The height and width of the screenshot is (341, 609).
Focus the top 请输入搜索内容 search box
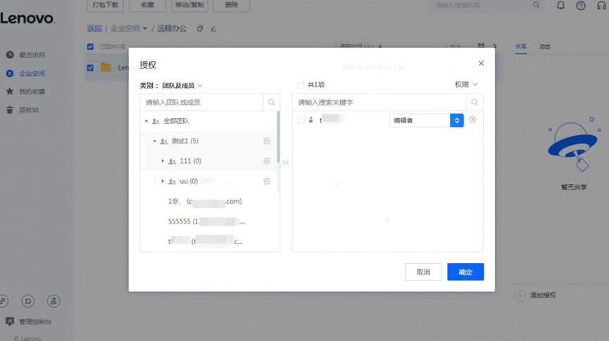coord(480,6)
